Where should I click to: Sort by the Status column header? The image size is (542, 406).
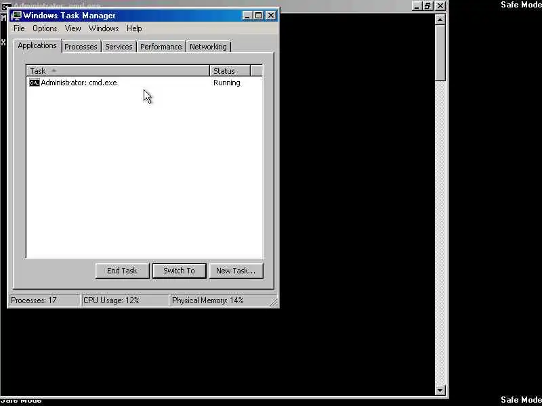coord(230,71)
